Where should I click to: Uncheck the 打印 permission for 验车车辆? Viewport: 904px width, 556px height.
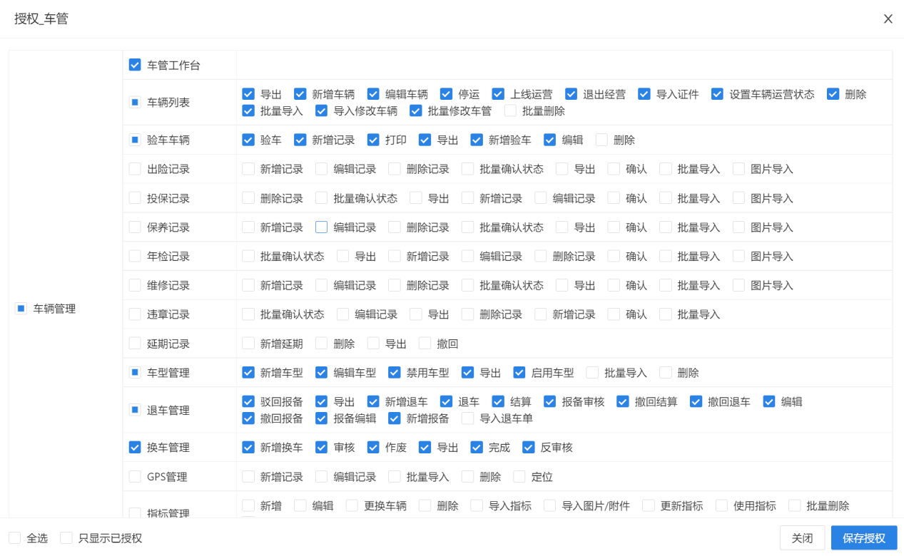tap(373, 140)
